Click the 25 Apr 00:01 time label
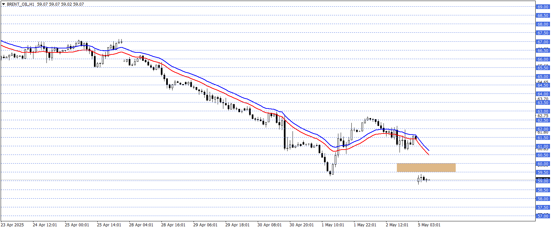 (77, 225)
